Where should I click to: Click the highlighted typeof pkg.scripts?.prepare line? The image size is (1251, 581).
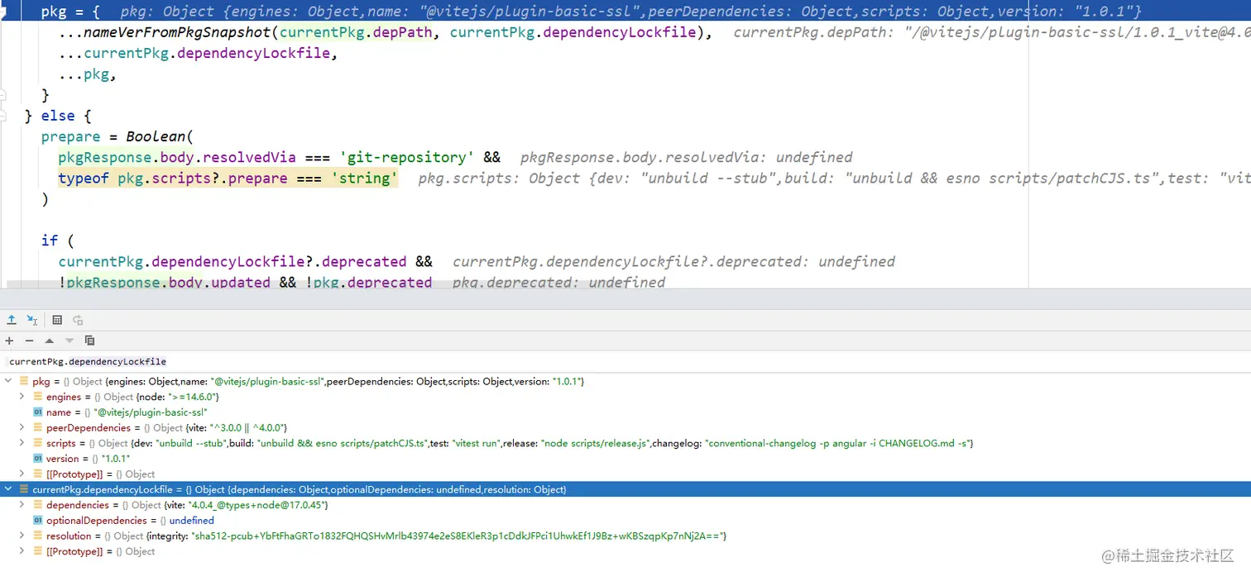[x=228, y=178]
